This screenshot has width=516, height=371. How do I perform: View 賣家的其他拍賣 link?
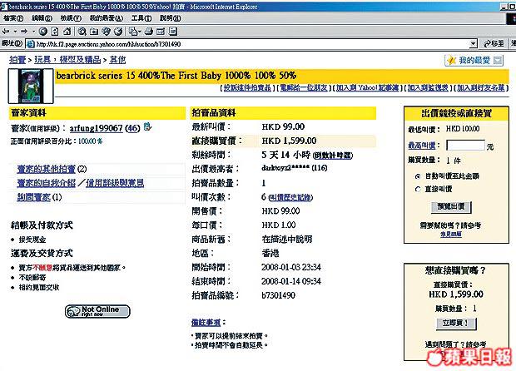(46, 169)
